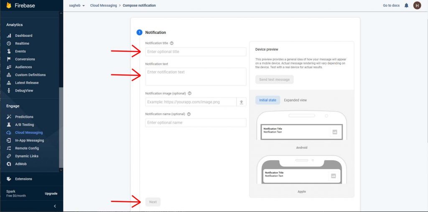Click the Realtime clock icon

9,43
